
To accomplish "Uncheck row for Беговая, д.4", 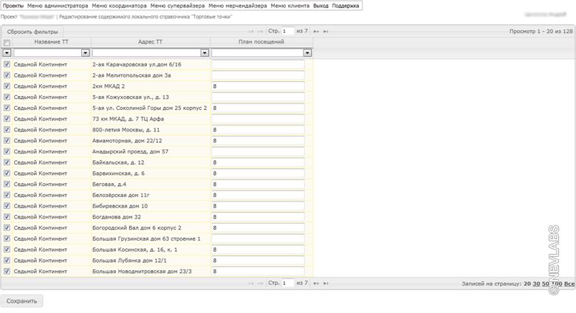I will pyautogui.click(x=7, y=184).
